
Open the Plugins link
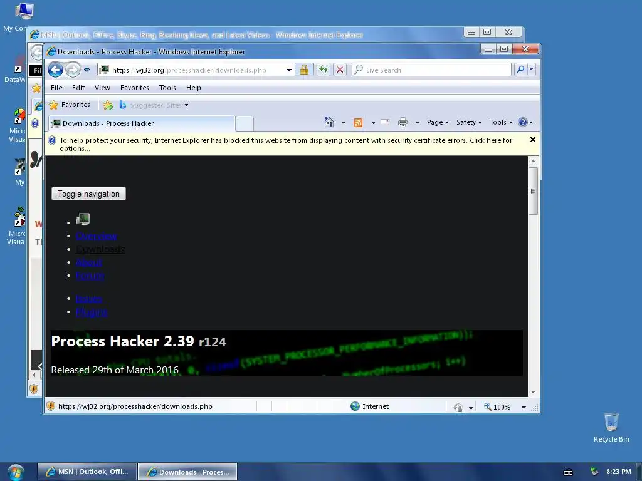coord(92,312)
